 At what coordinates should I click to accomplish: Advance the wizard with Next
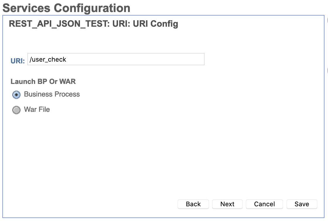point(227,204)
